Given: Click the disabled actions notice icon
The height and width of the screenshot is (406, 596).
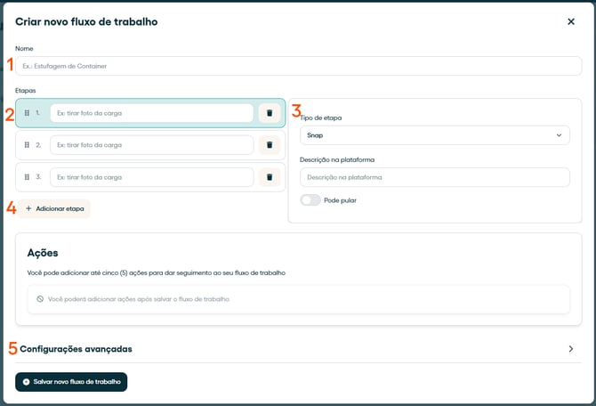Looking at the screenshot, I should pyautogui.click(x=40, y=299).
